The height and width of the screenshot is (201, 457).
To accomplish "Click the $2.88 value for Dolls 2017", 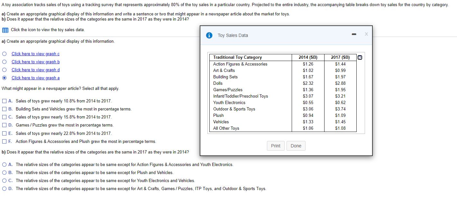I will [340, 83].
